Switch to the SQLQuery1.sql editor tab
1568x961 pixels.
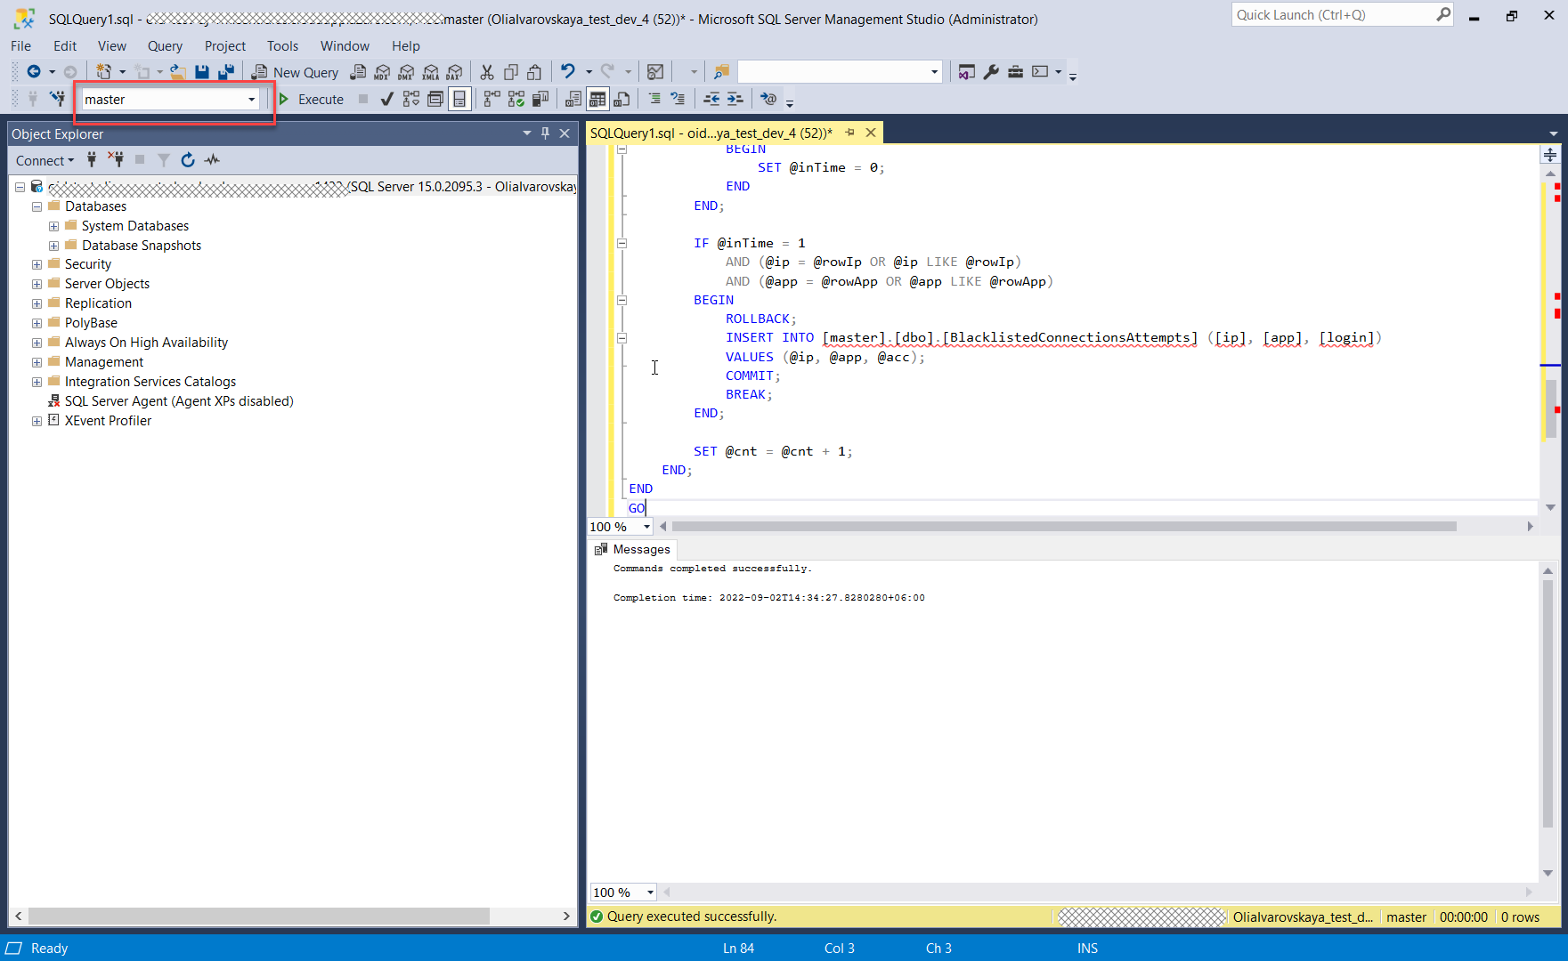click(x=711, y=133)
